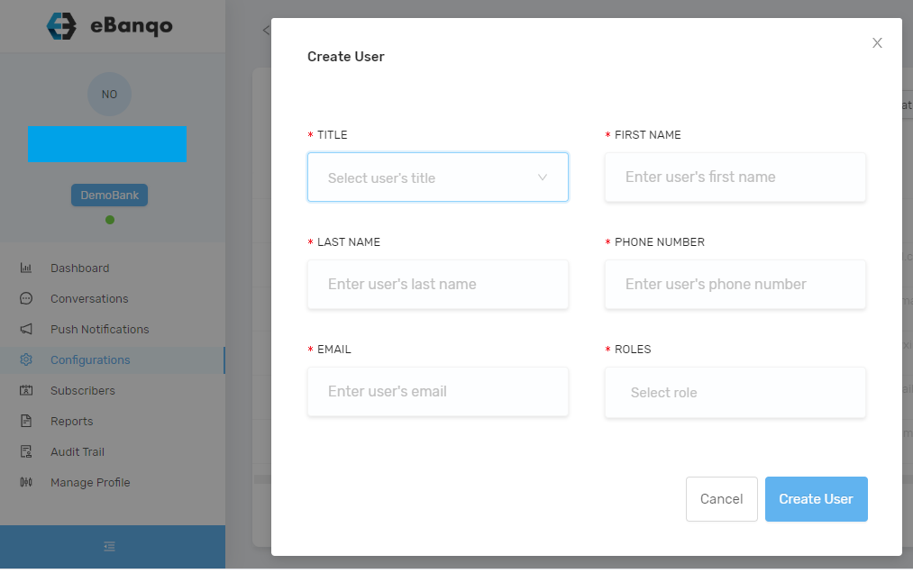Click the FIRST NAME field label
The image size is (913, 573).
point(647,135)
